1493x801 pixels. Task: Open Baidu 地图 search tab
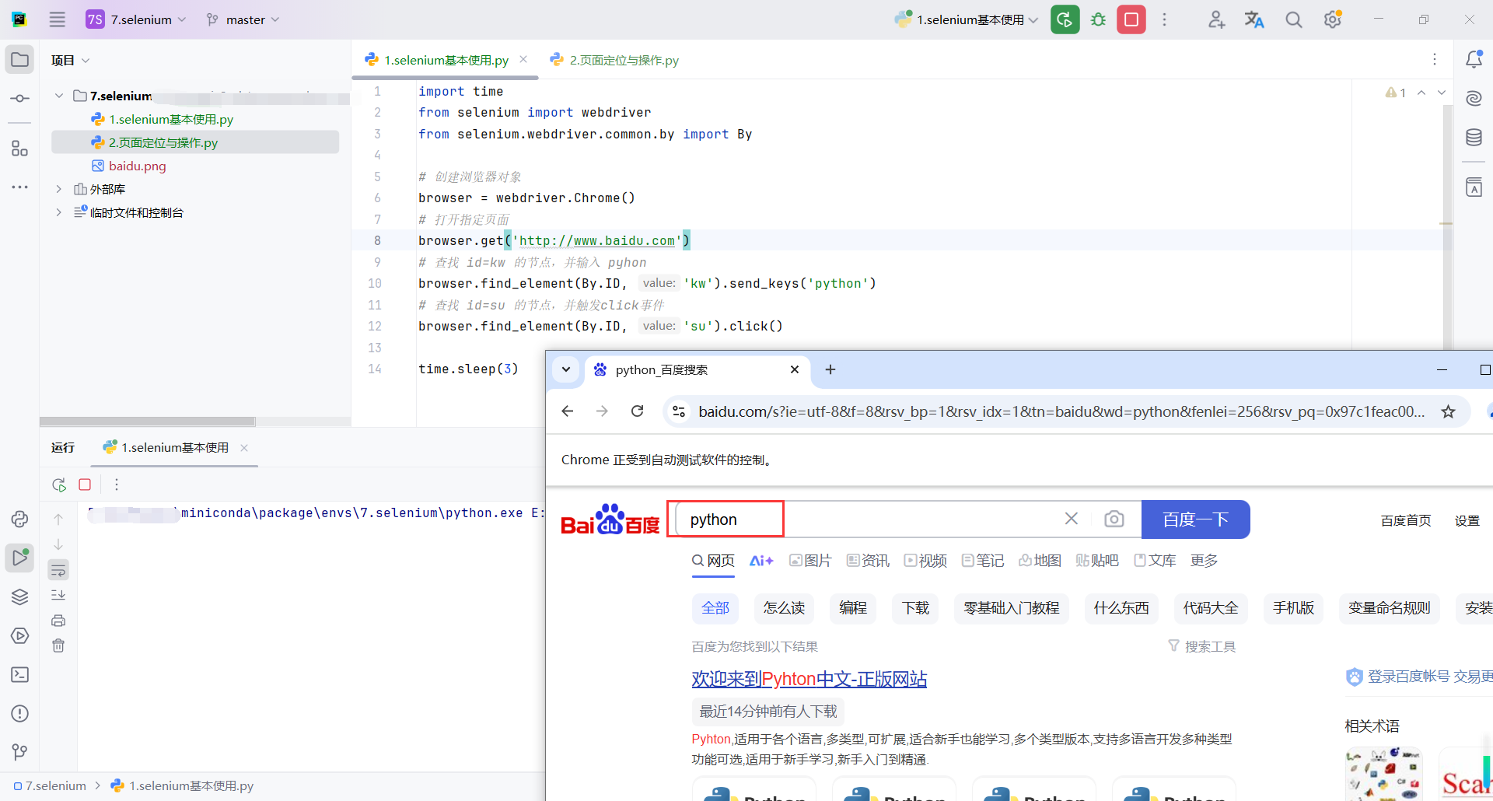[1040, 561]
